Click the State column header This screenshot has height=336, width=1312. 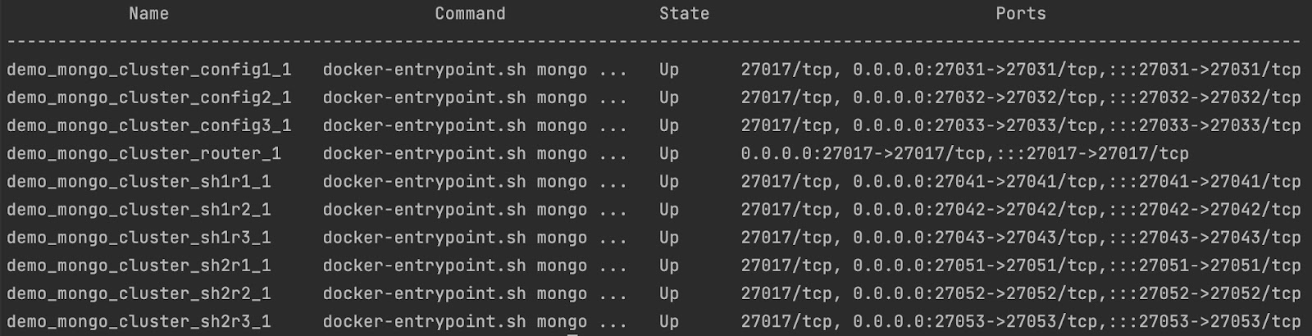[x=684, y=14]
